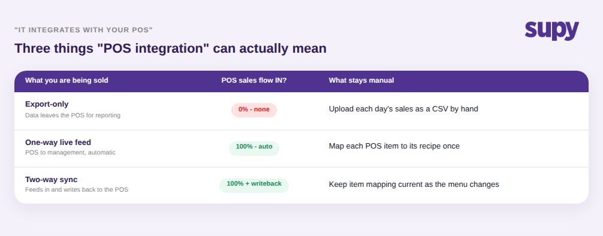Viewport: 603px width, 236px height.
Task: Click 'POS to management, automatic' subtitle
Action: (x=70, y=153)
